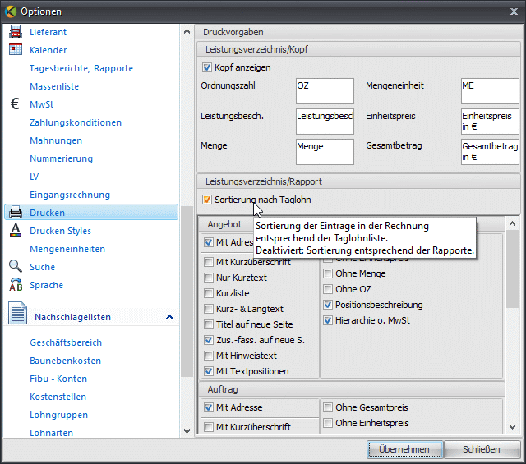The height and width of the screenshot is (464, 526).
Task: Open the LV settings page
Action: [x=35, y=177]
